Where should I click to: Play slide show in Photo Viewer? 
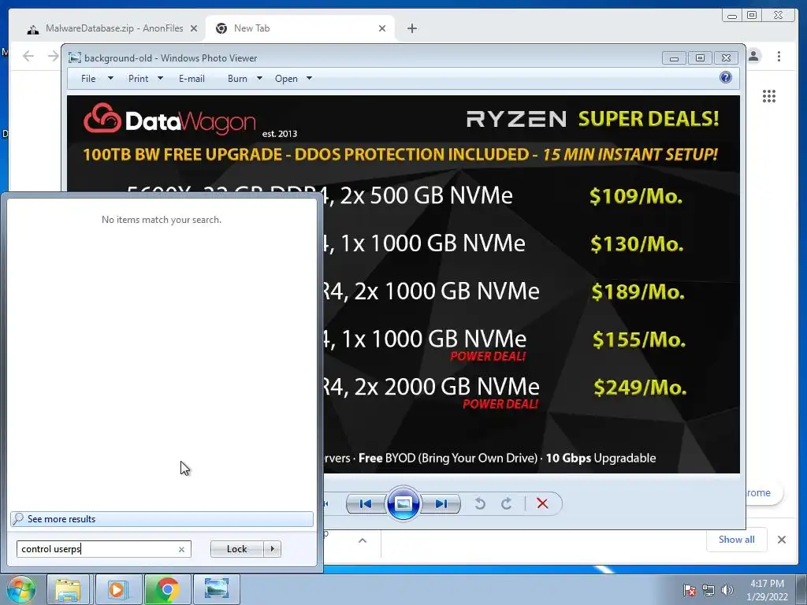pos(403,503)
